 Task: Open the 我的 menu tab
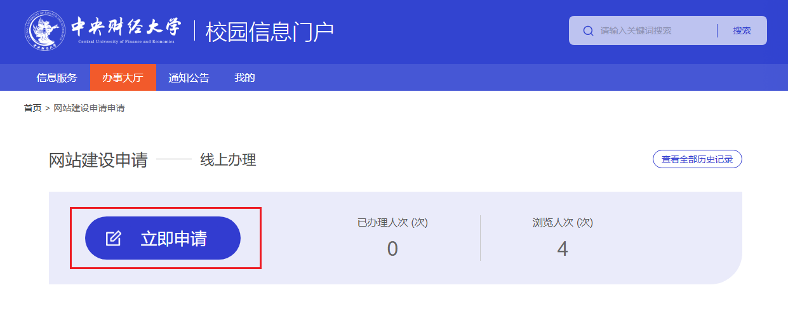coord(244,77)
